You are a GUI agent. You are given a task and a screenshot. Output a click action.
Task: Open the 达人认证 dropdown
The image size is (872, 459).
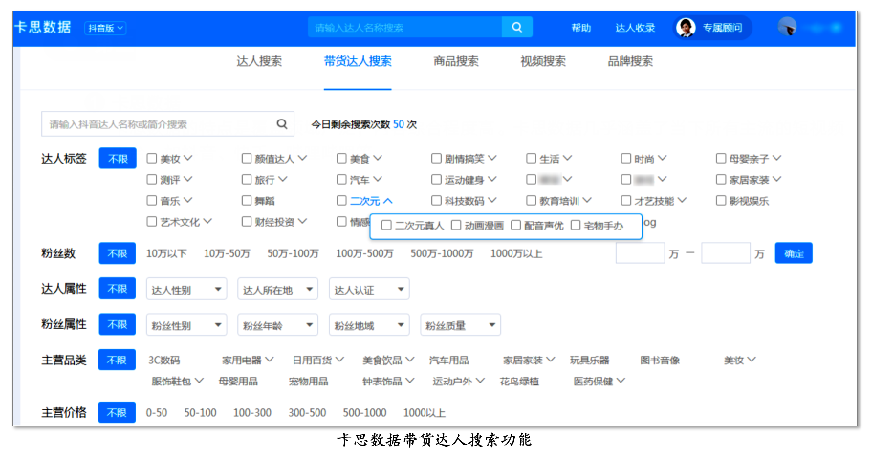369,289
